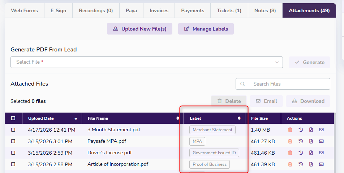
Task: Switch to the Web Forms tab
Action: (x=24, y=10)
